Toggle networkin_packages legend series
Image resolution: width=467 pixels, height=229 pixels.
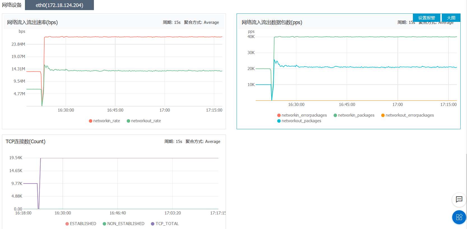point(354,115)
